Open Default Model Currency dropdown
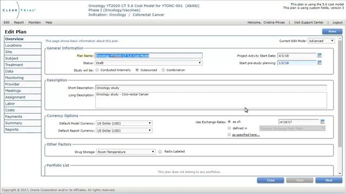This screenshot has width=346, height=194. (124, 123)
